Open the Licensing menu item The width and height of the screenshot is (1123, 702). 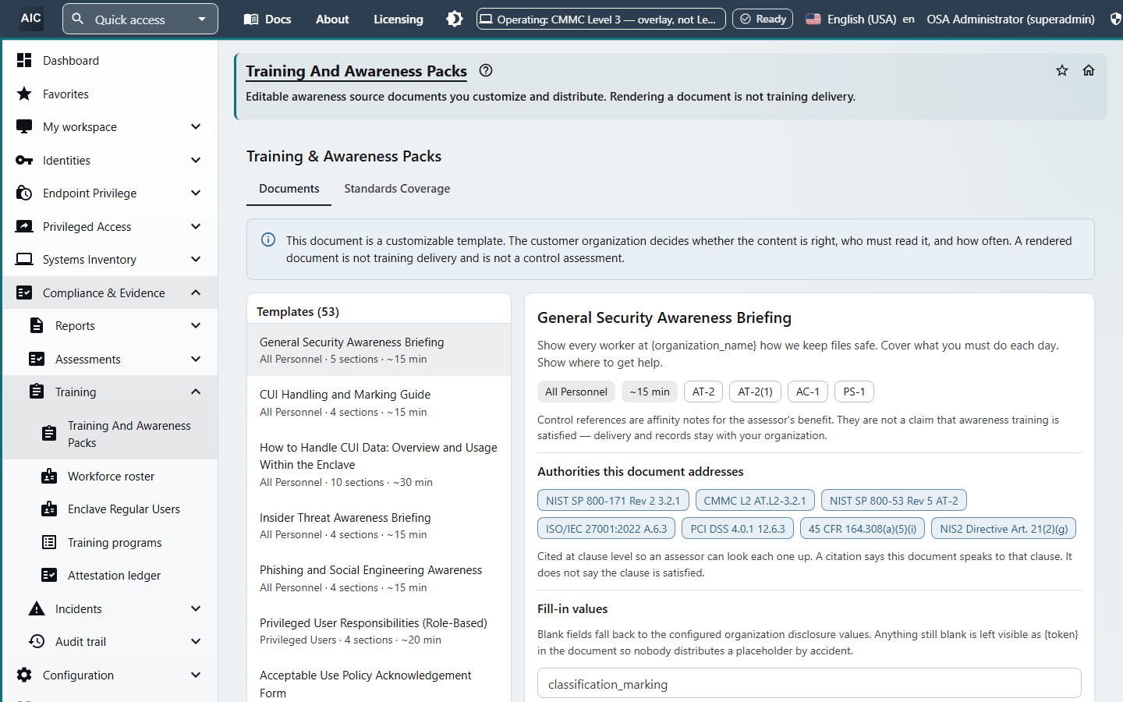pos(399,19)
